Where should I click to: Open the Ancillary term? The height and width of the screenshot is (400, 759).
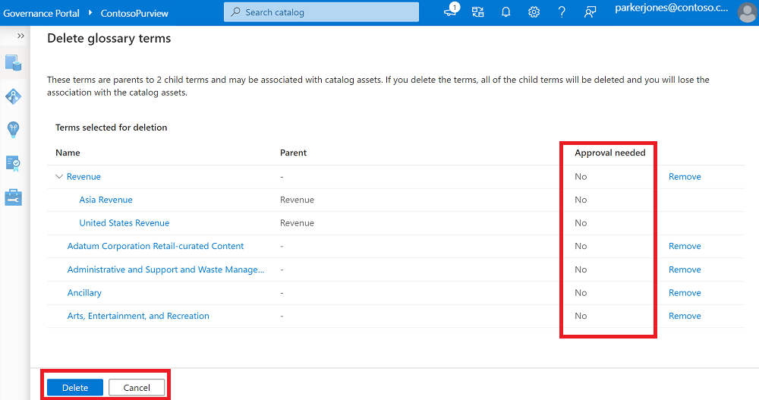click(x=84, y=292)
